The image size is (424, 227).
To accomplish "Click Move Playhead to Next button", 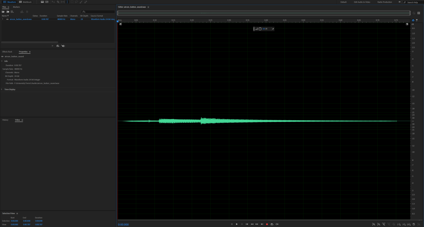I will point(262,224).
